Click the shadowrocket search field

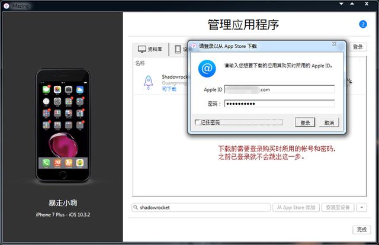(201, 207)
